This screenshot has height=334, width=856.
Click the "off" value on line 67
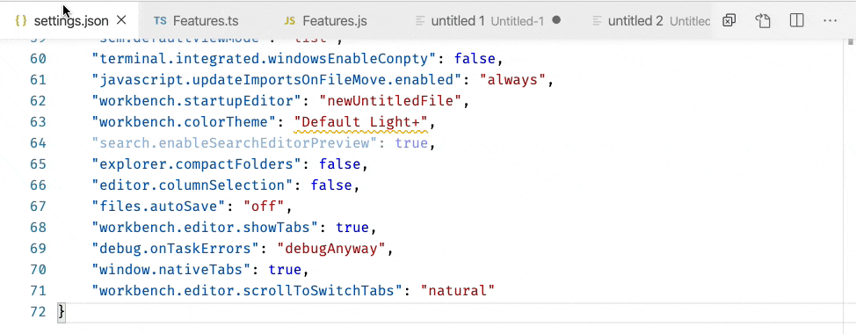[x=265, y=207]
